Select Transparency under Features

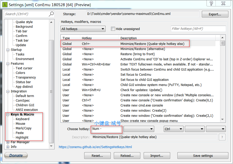tap(26, 77)
